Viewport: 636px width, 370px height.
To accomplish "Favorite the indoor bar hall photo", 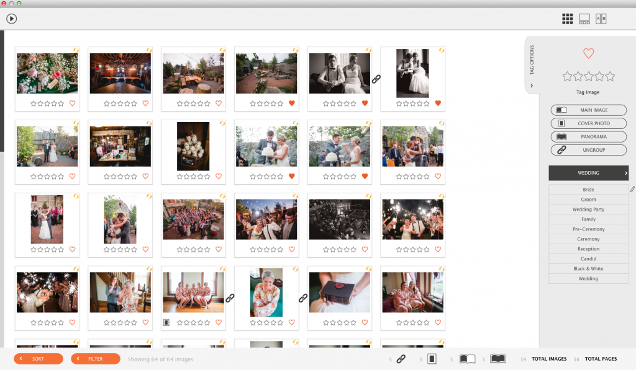I will tap(145, 104).
